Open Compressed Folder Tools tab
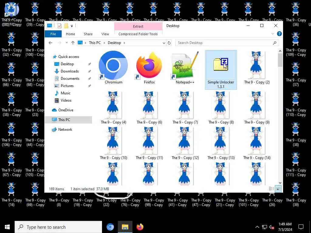 138,34
